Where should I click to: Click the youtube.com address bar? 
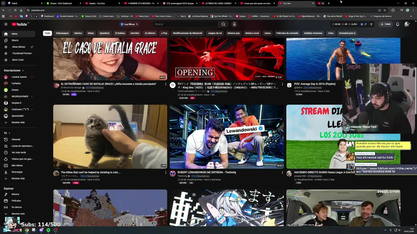click(195, 10)
